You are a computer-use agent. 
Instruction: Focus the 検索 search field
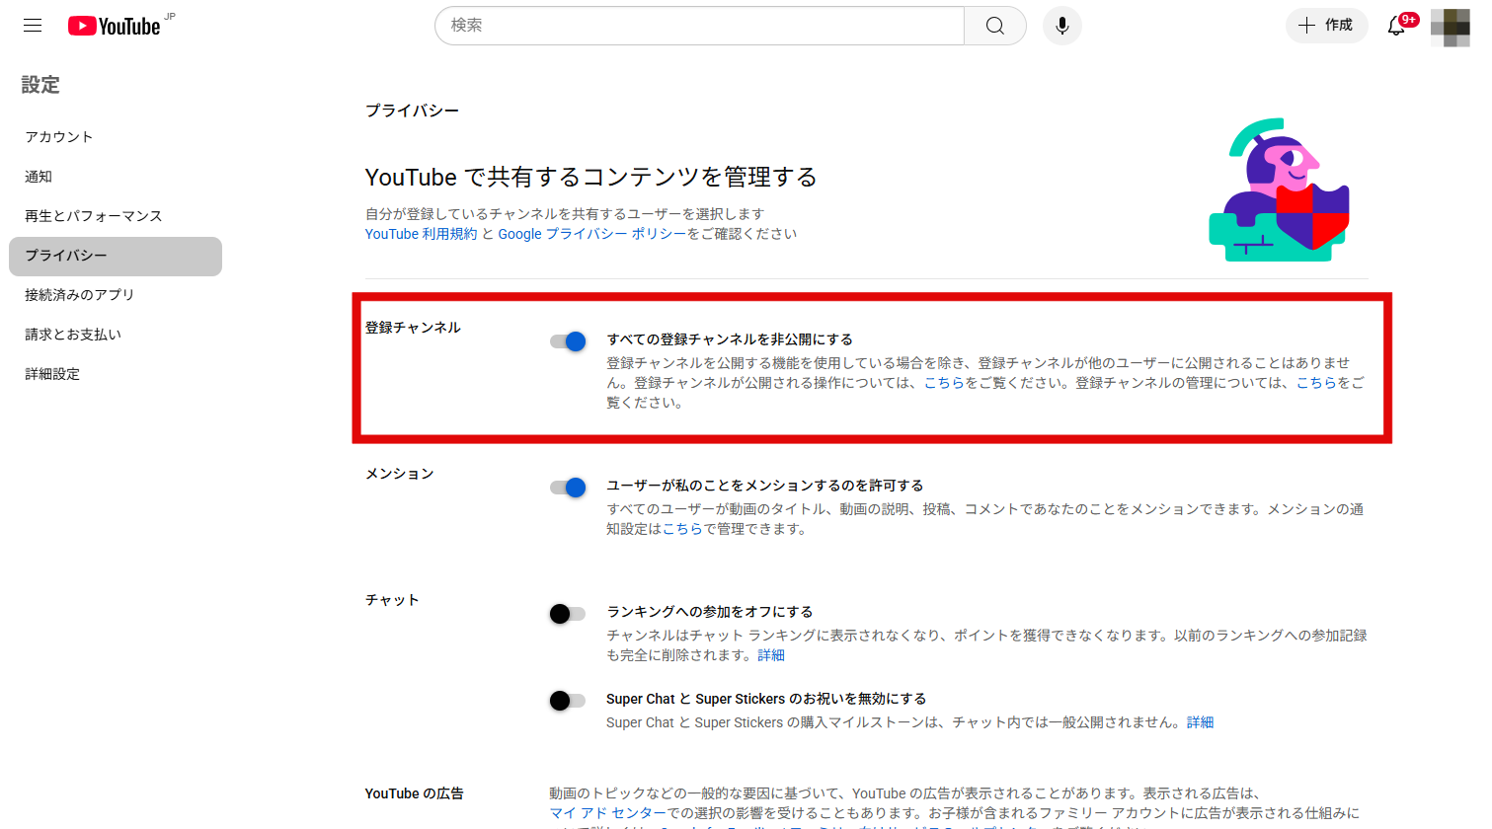[699, 26]
